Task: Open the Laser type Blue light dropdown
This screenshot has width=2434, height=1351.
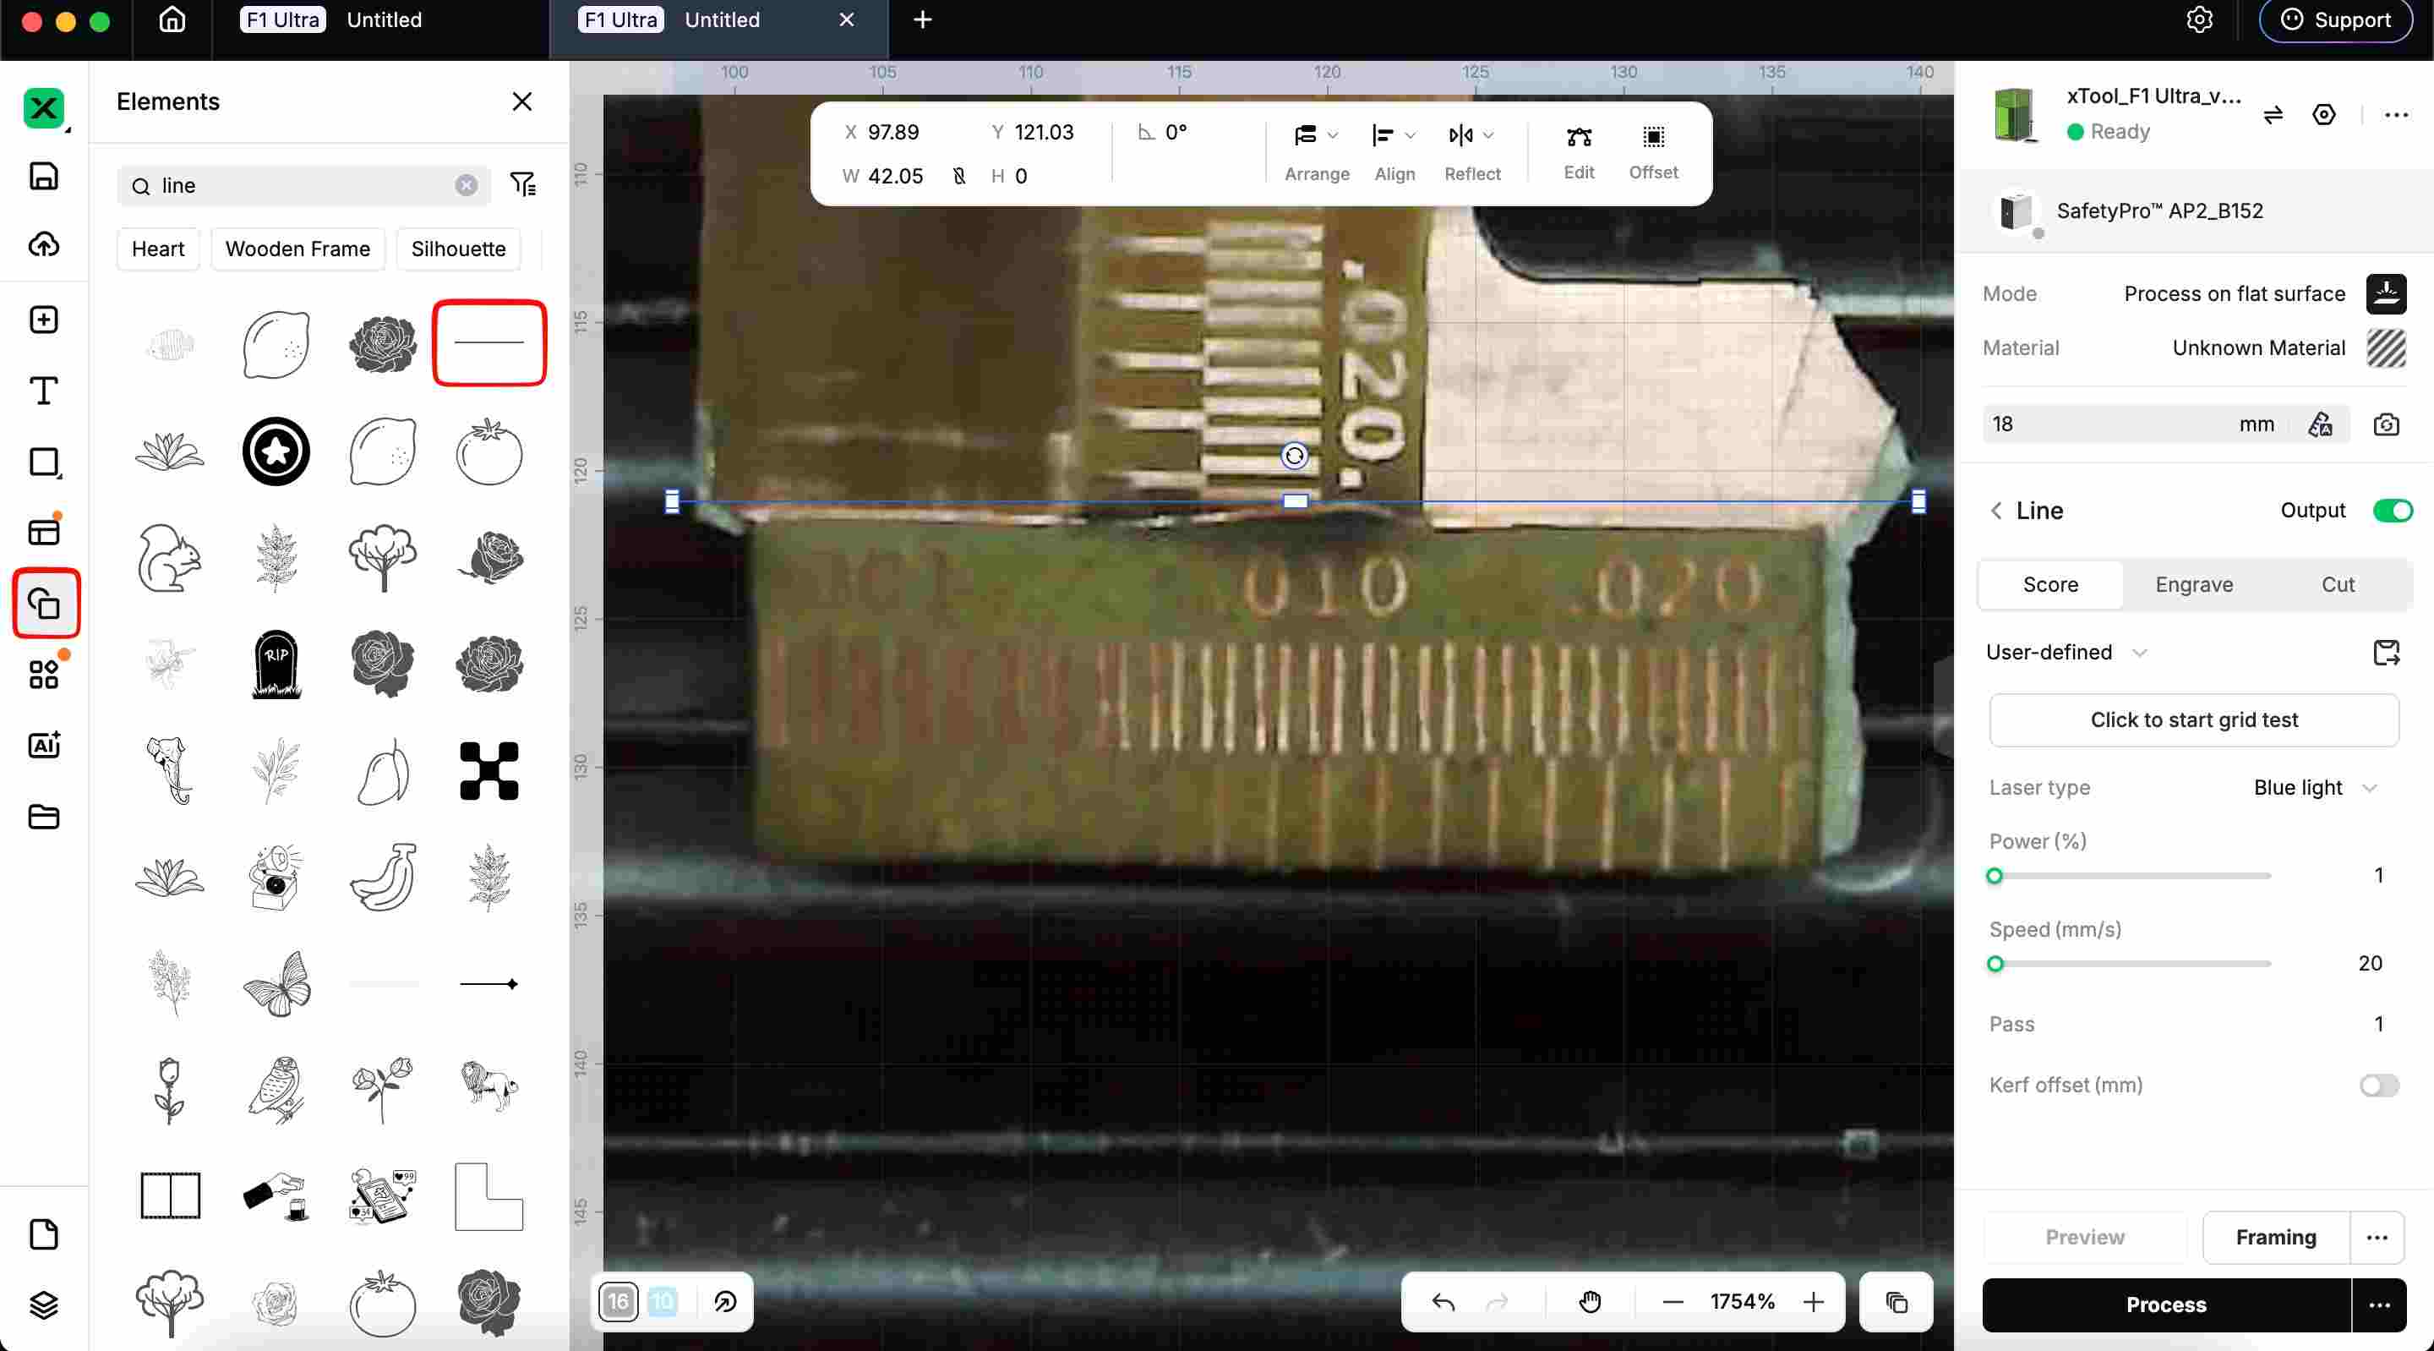Action: click(2314, 788)
